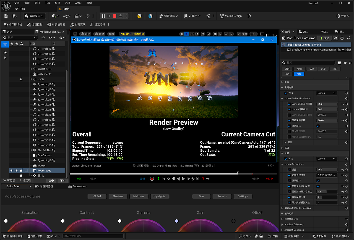This screenshot has height=240, width=354.
Task: Click the viewport layout grid icon
Action: click(x=262, y=34)
